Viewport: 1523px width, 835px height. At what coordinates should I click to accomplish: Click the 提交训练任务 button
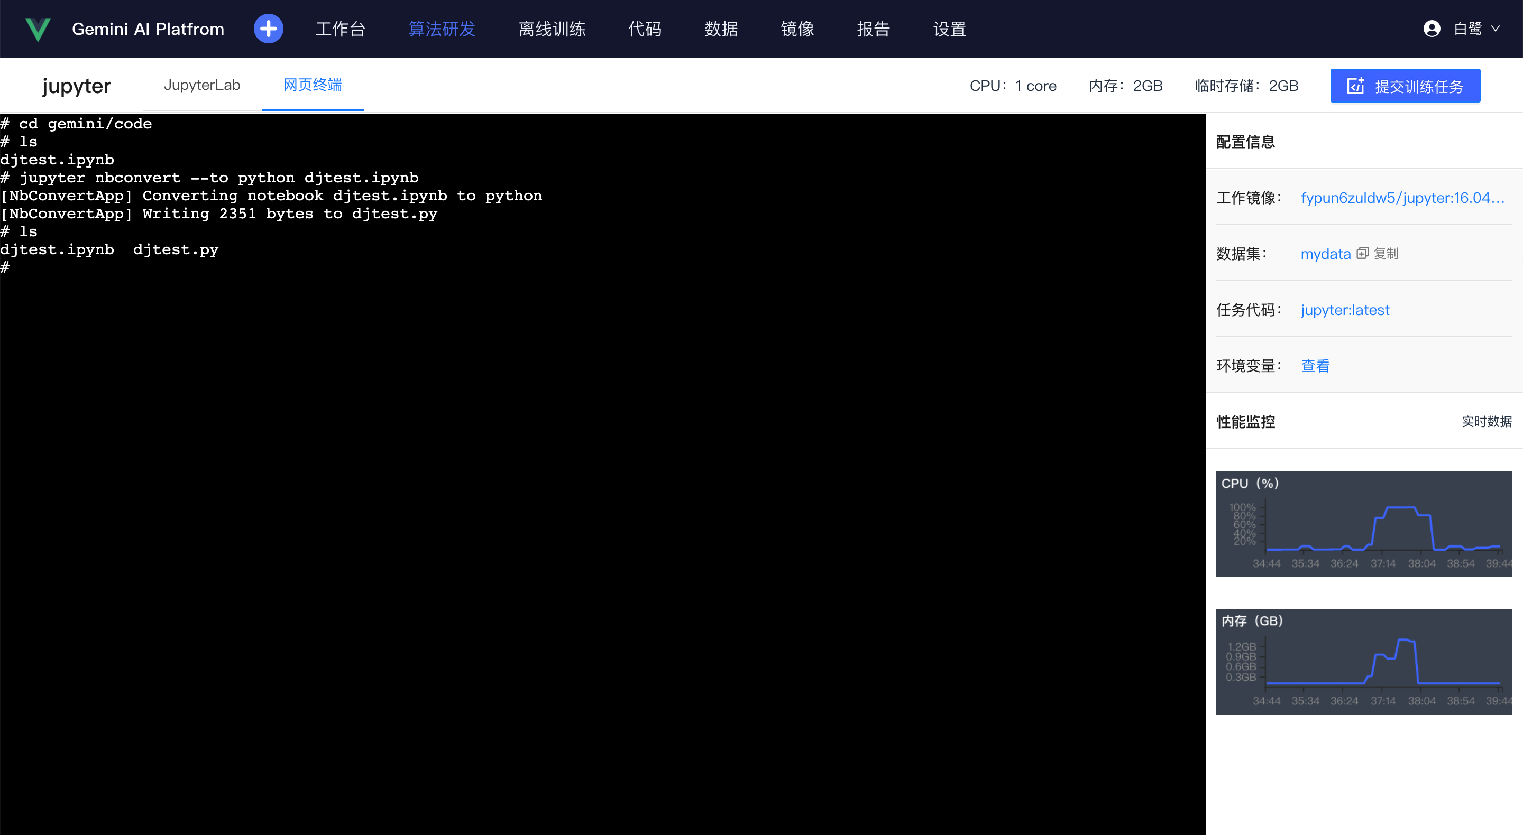1406,85
